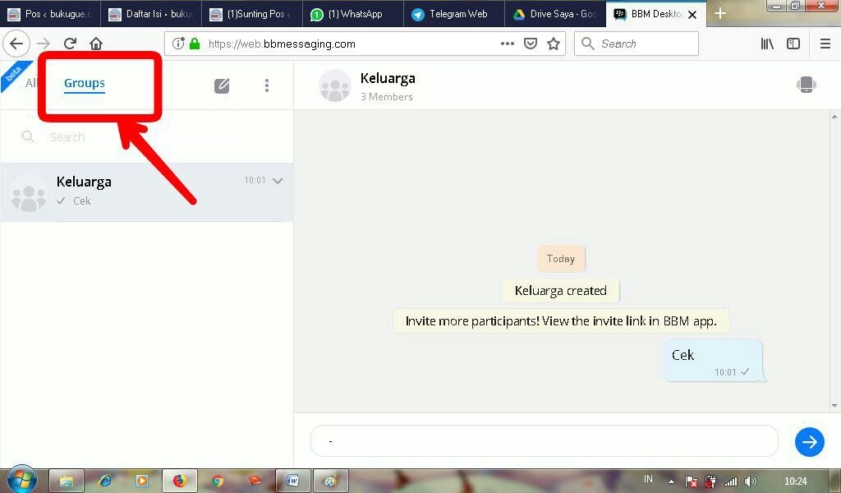This screenshot has width=841, height=493.
Task: Open the Firefox library icon
Action: [767, 44]
